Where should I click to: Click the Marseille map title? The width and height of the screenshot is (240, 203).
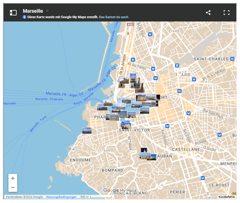pyautogui.click(x=33, y=11)
